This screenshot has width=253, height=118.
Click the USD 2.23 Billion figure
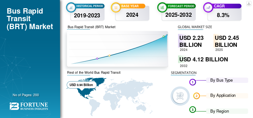[x=191, y=41]
